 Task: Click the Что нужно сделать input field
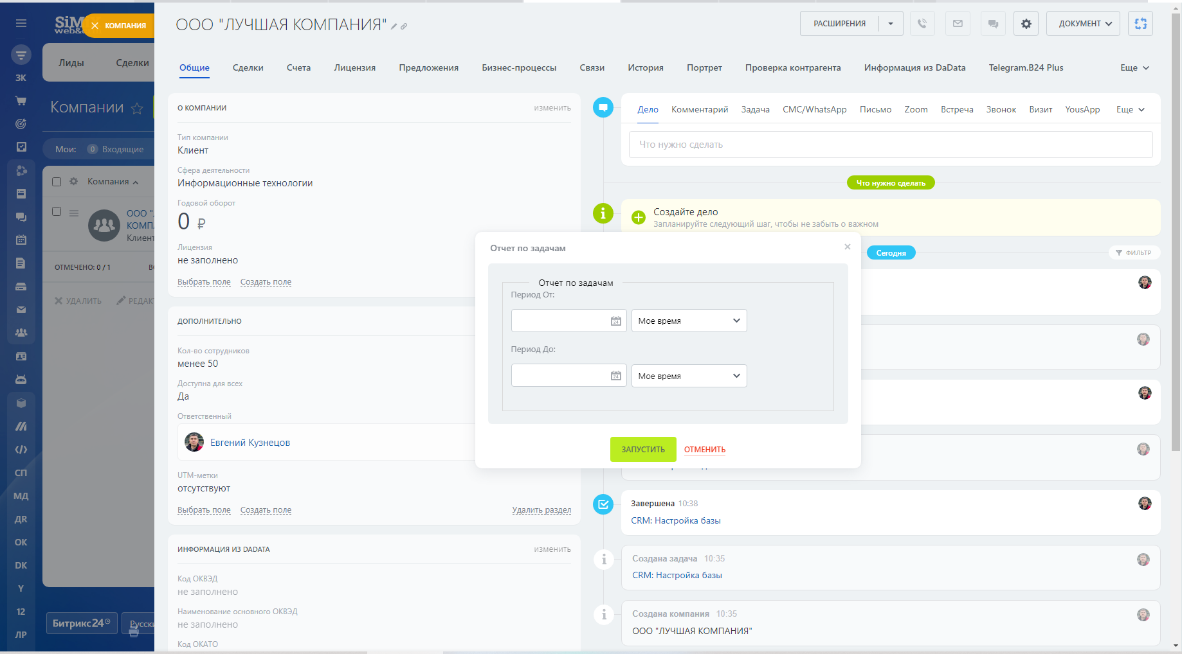click(x=890, y=145)
